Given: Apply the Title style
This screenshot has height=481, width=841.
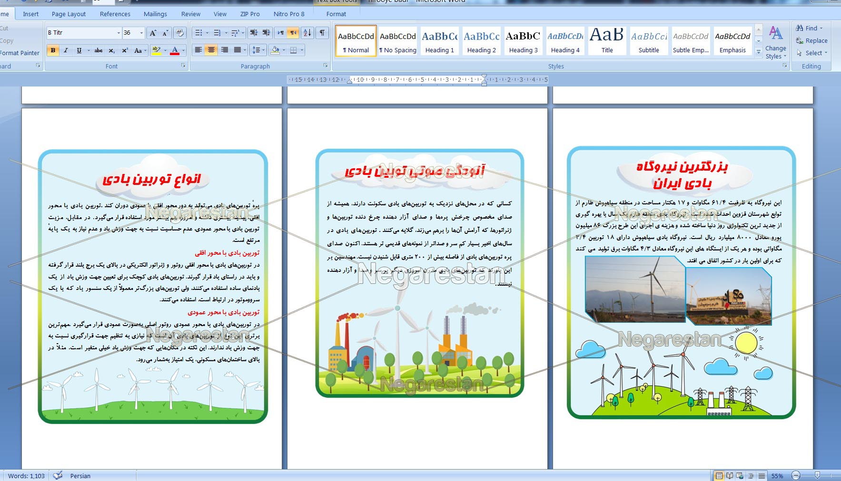Looking at the screenshot, I should [607, 41].
